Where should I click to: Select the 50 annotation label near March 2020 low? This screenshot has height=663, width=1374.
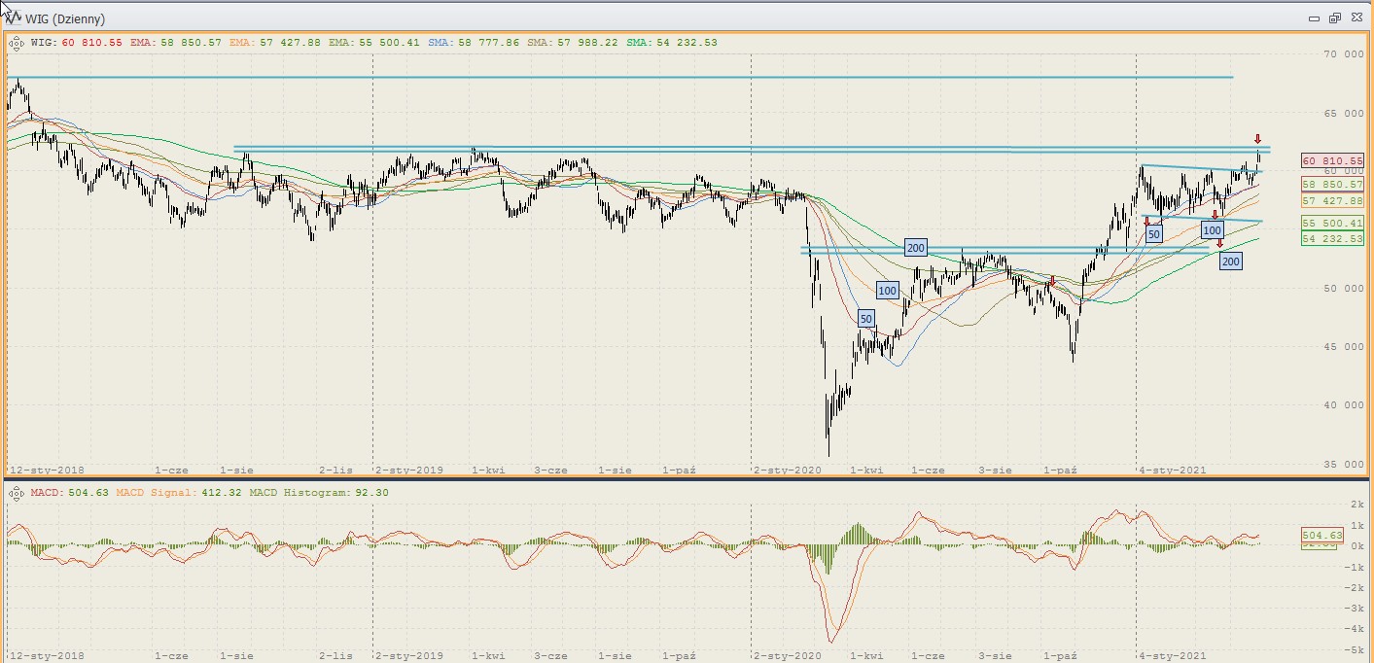866,318
